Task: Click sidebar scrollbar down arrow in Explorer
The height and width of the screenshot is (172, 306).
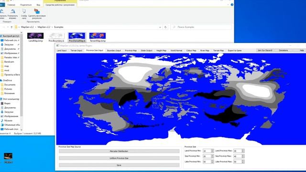Action: point(21,129)
